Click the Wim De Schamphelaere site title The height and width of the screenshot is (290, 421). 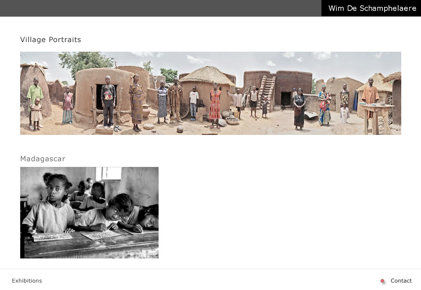pyautogui.click(x=372, y=8)
